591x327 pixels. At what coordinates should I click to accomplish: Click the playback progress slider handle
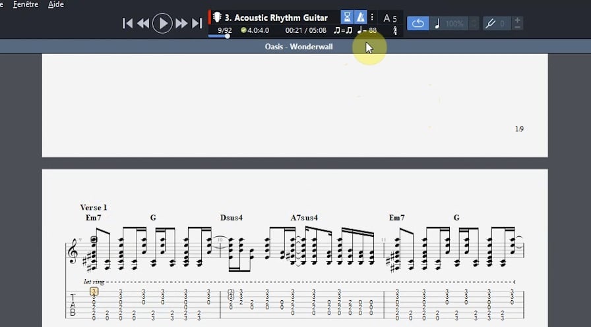coord(228,36)
